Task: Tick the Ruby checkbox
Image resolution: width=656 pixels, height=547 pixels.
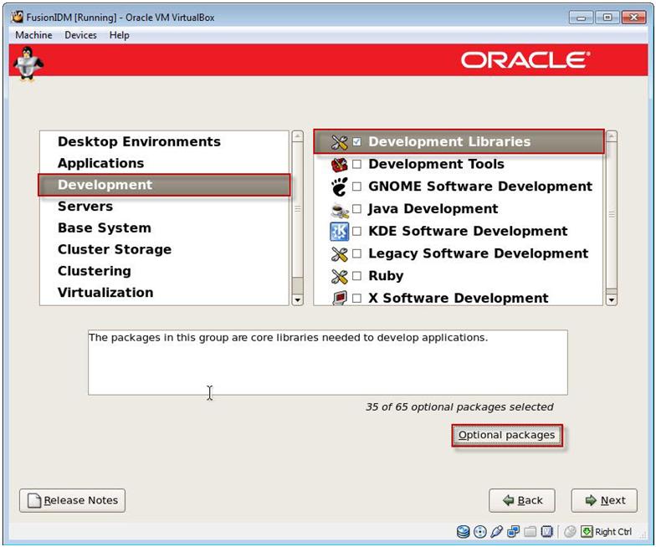Action: pos(356,276)
